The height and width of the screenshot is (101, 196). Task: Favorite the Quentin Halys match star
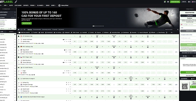tap(19, 41)
